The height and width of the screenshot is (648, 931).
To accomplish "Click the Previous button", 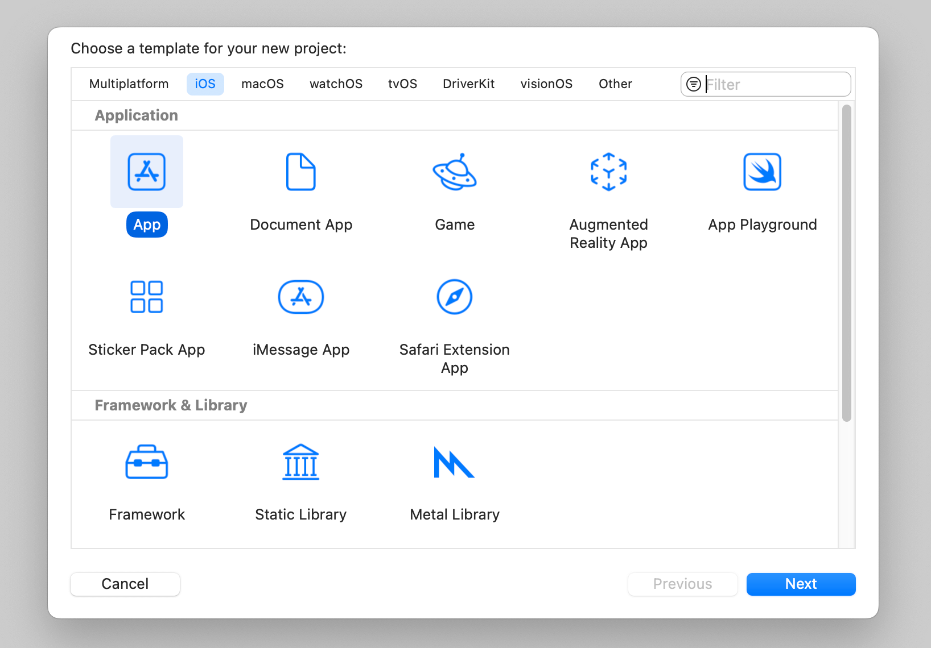I will tap(683, 584).
